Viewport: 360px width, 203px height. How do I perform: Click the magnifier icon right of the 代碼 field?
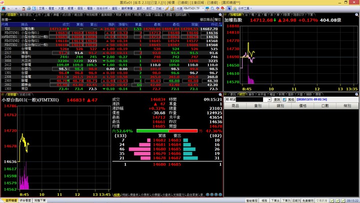[212, 9]
